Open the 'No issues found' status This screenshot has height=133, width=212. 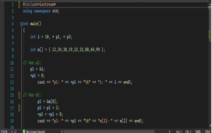point(35,132)
